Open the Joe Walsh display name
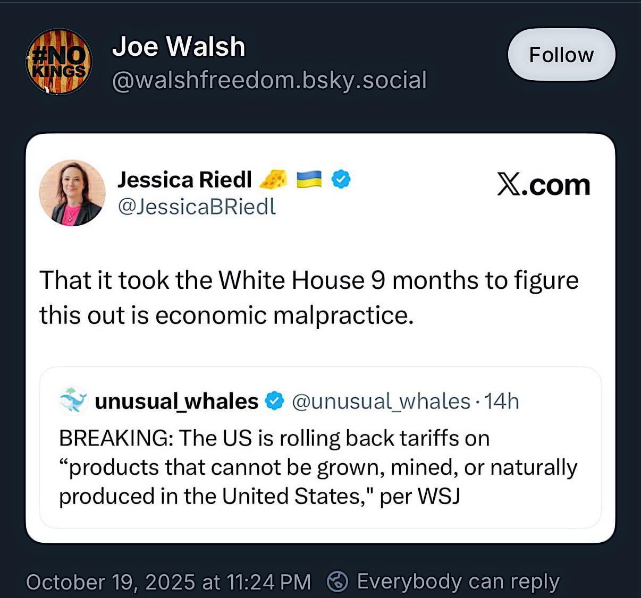This screenshot has height=598, width=641. pos(179,47)
